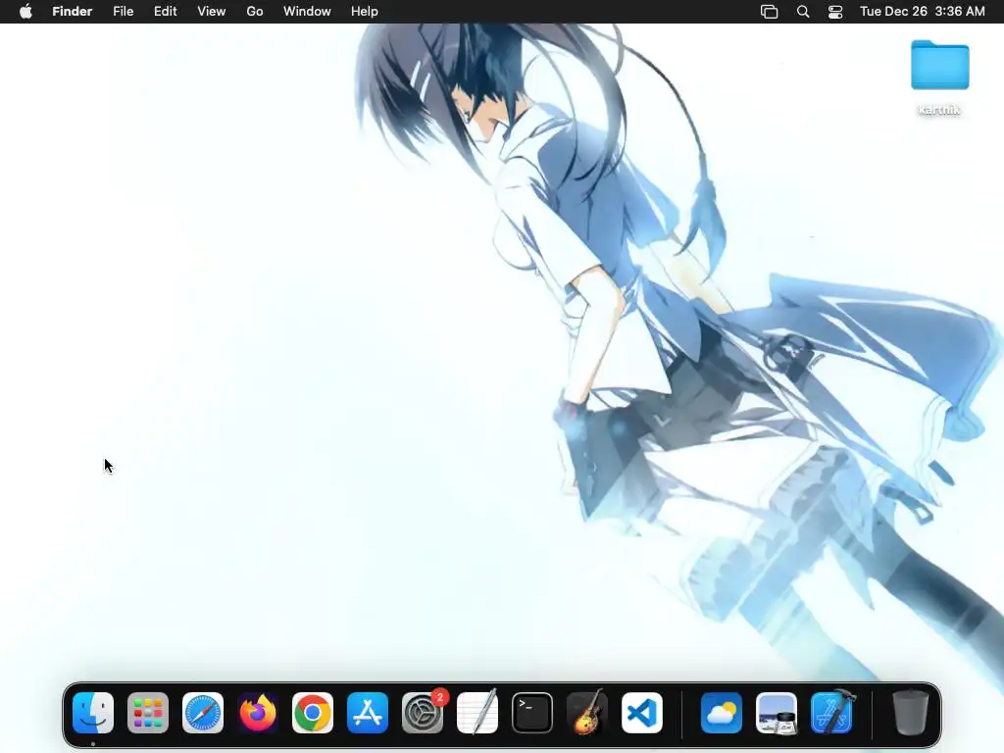The height and width of the screenshot is (753, 1004).
Task: Open Launchpad from the Dock
Action: (148, 713)
